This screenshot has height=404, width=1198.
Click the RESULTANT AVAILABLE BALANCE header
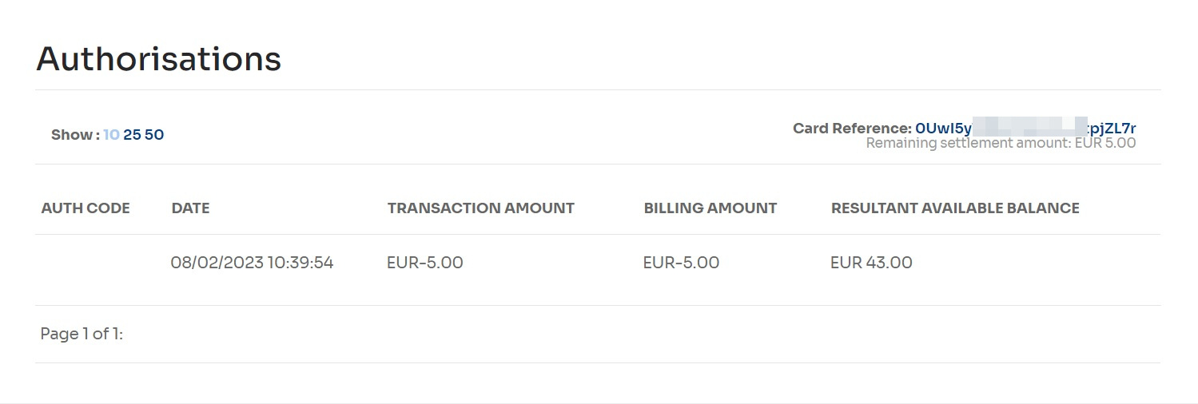coord(955,208)
